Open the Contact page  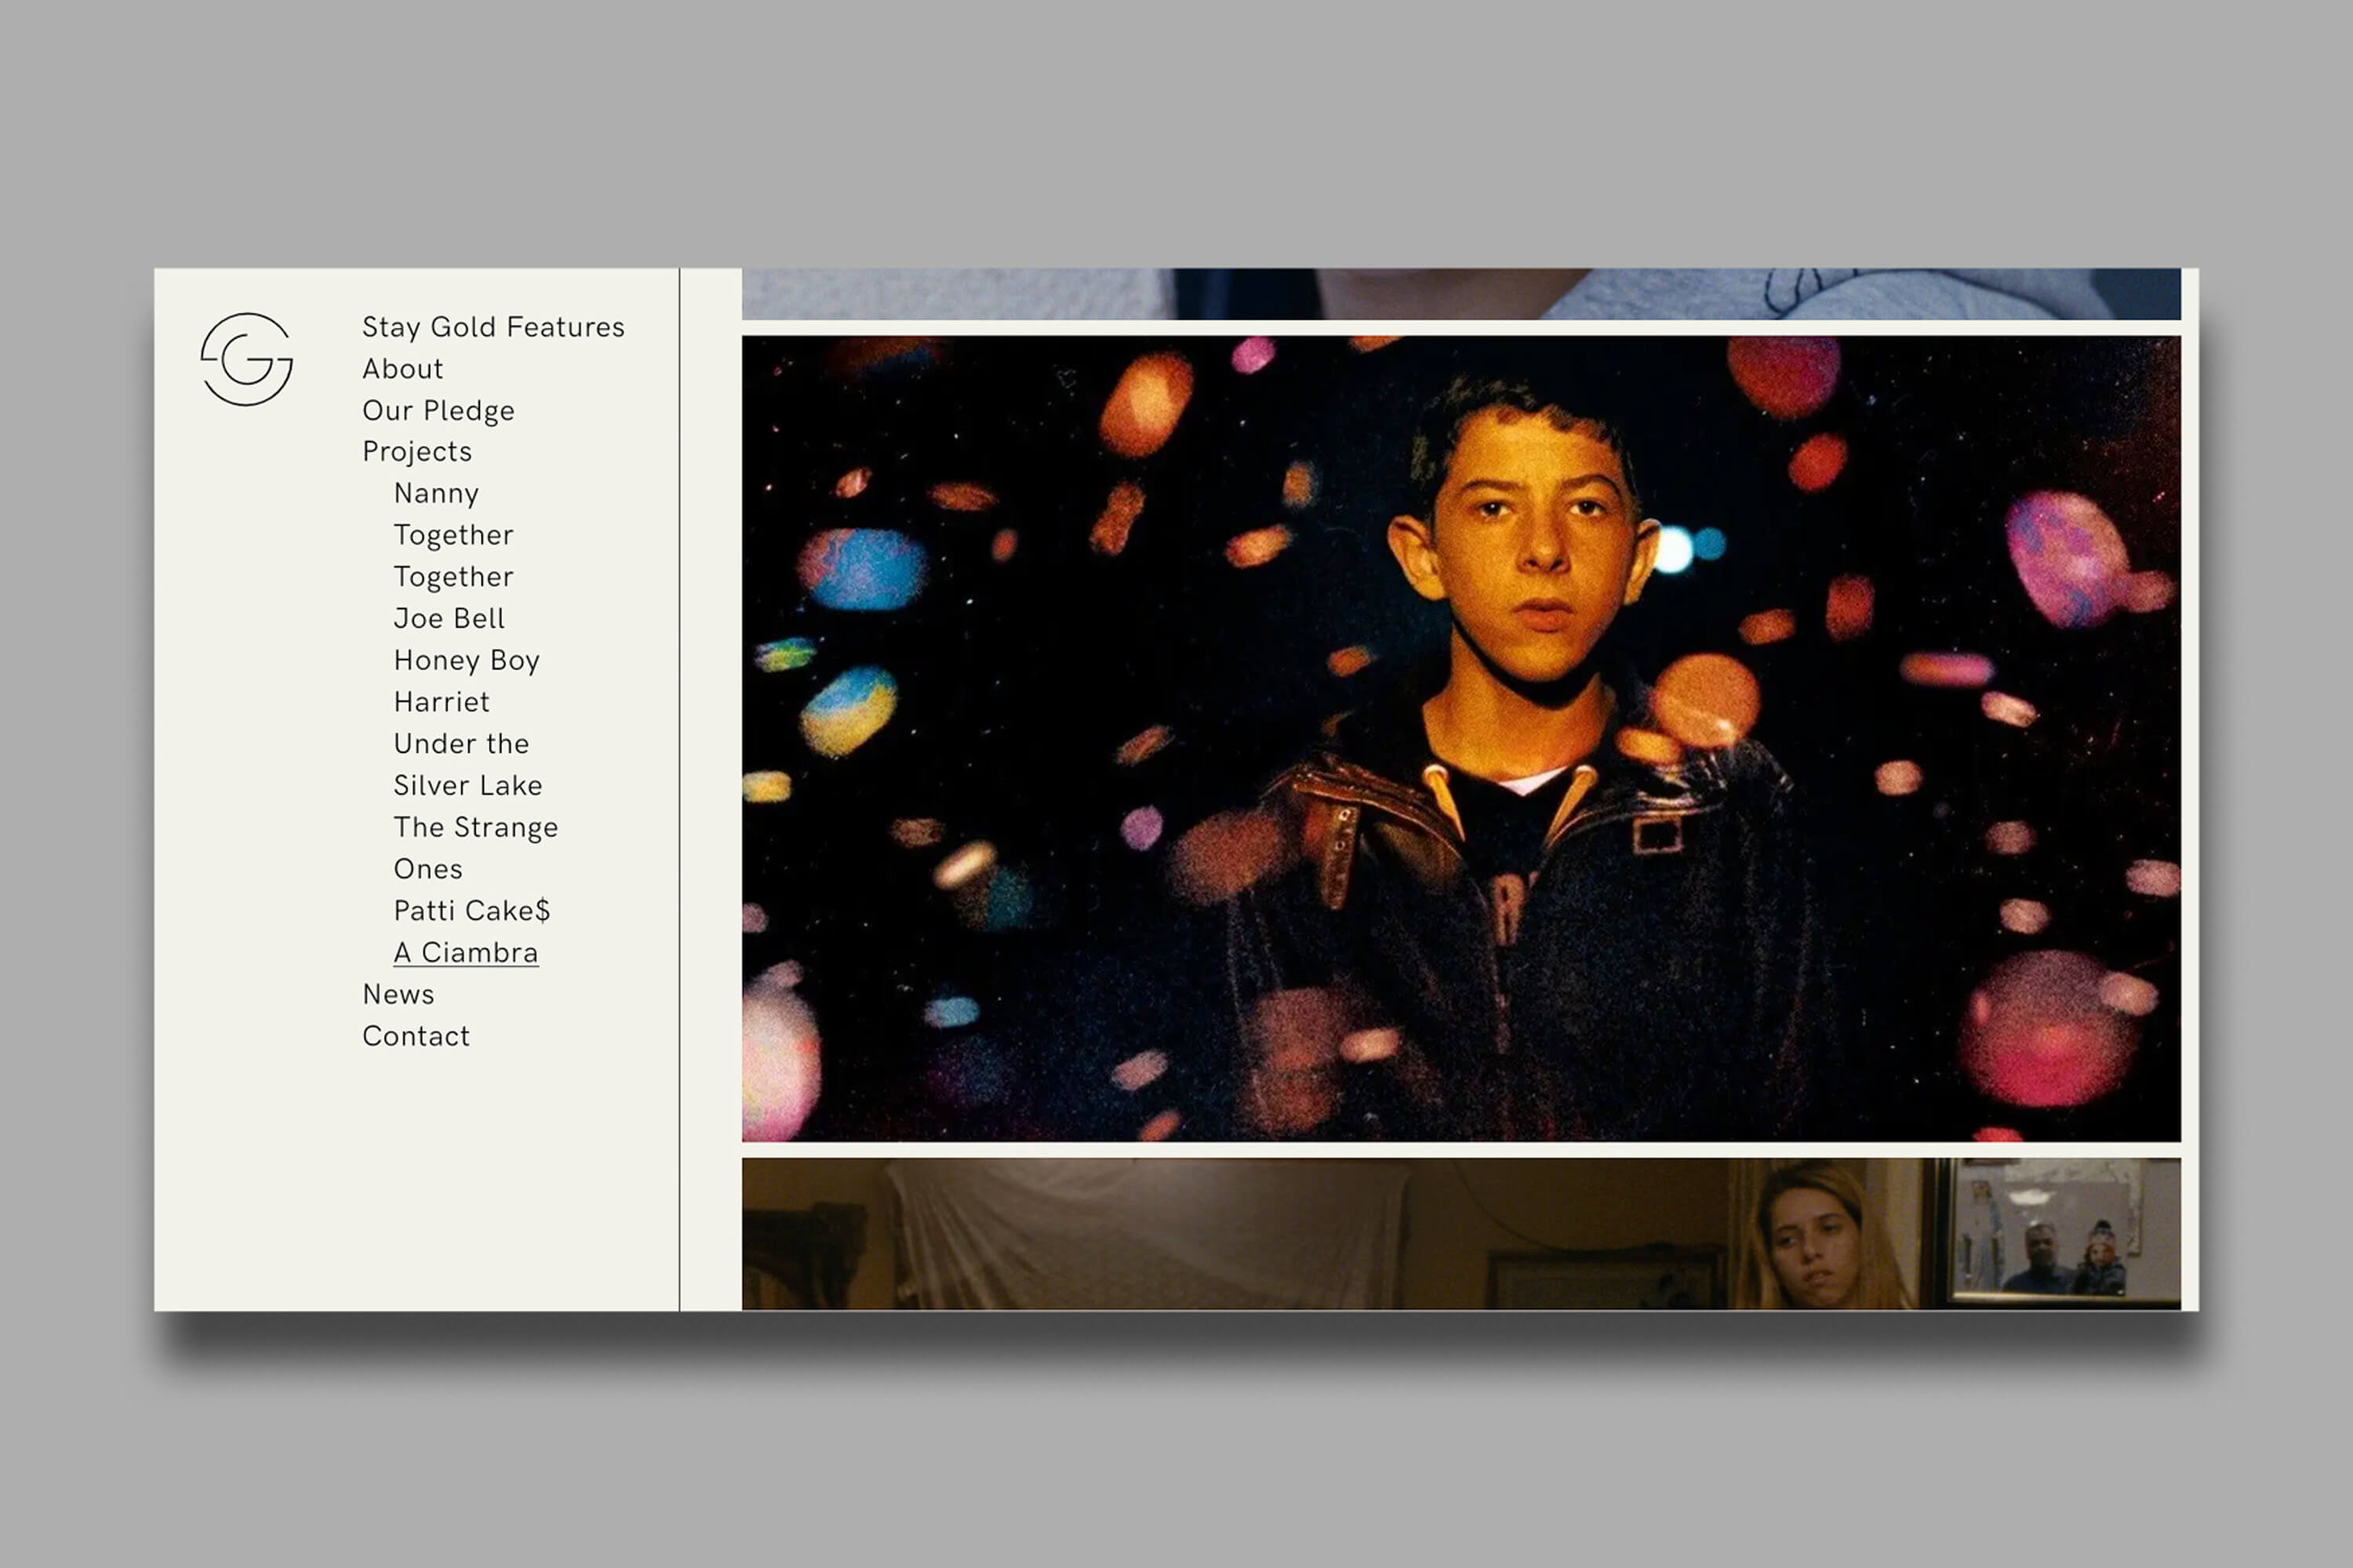pos(416,1036)
